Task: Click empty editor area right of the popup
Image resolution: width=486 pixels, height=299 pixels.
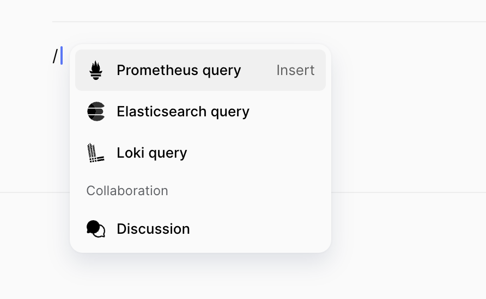Action: [409, 109]
